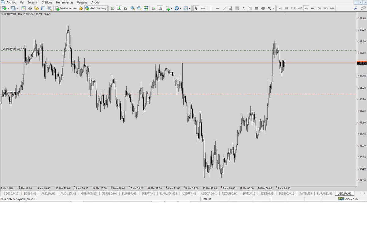Switch timeframe to MN
The height and width of the screenshot is (228, 367).
(x=332, y=8)
